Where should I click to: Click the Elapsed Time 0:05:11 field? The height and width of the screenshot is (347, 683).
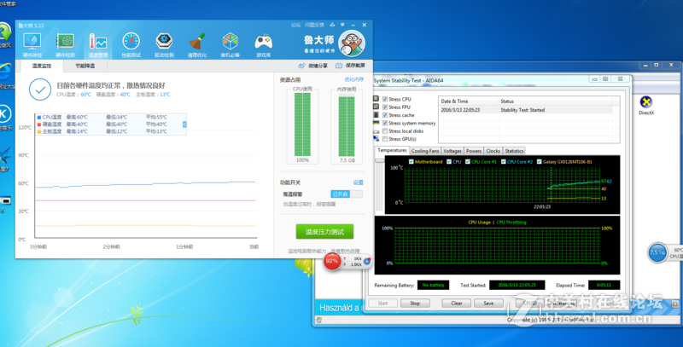(x=604, y=286)
